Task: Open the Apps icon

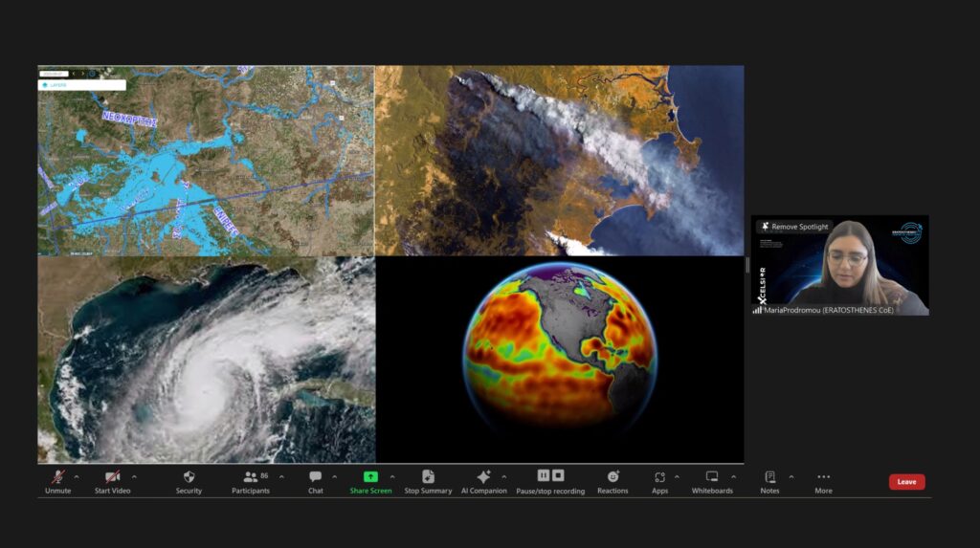Action: [x=659, y=476]
